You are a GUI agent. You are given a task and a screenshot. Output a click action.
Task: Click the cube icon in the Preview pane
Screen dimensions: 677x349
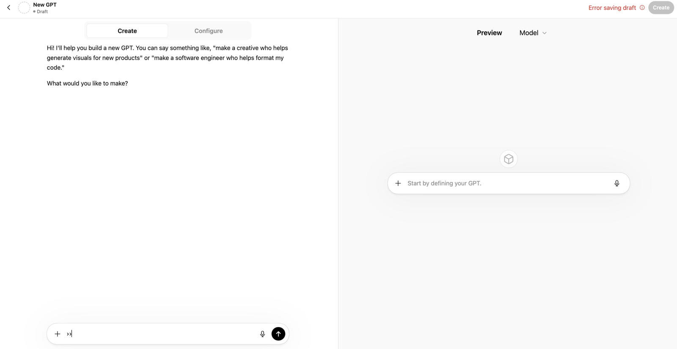[509, 159]
